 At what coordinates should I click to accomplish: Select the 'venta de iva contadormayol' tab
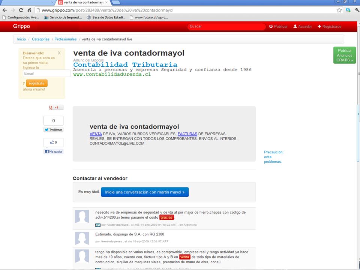(x=83, y=3)
